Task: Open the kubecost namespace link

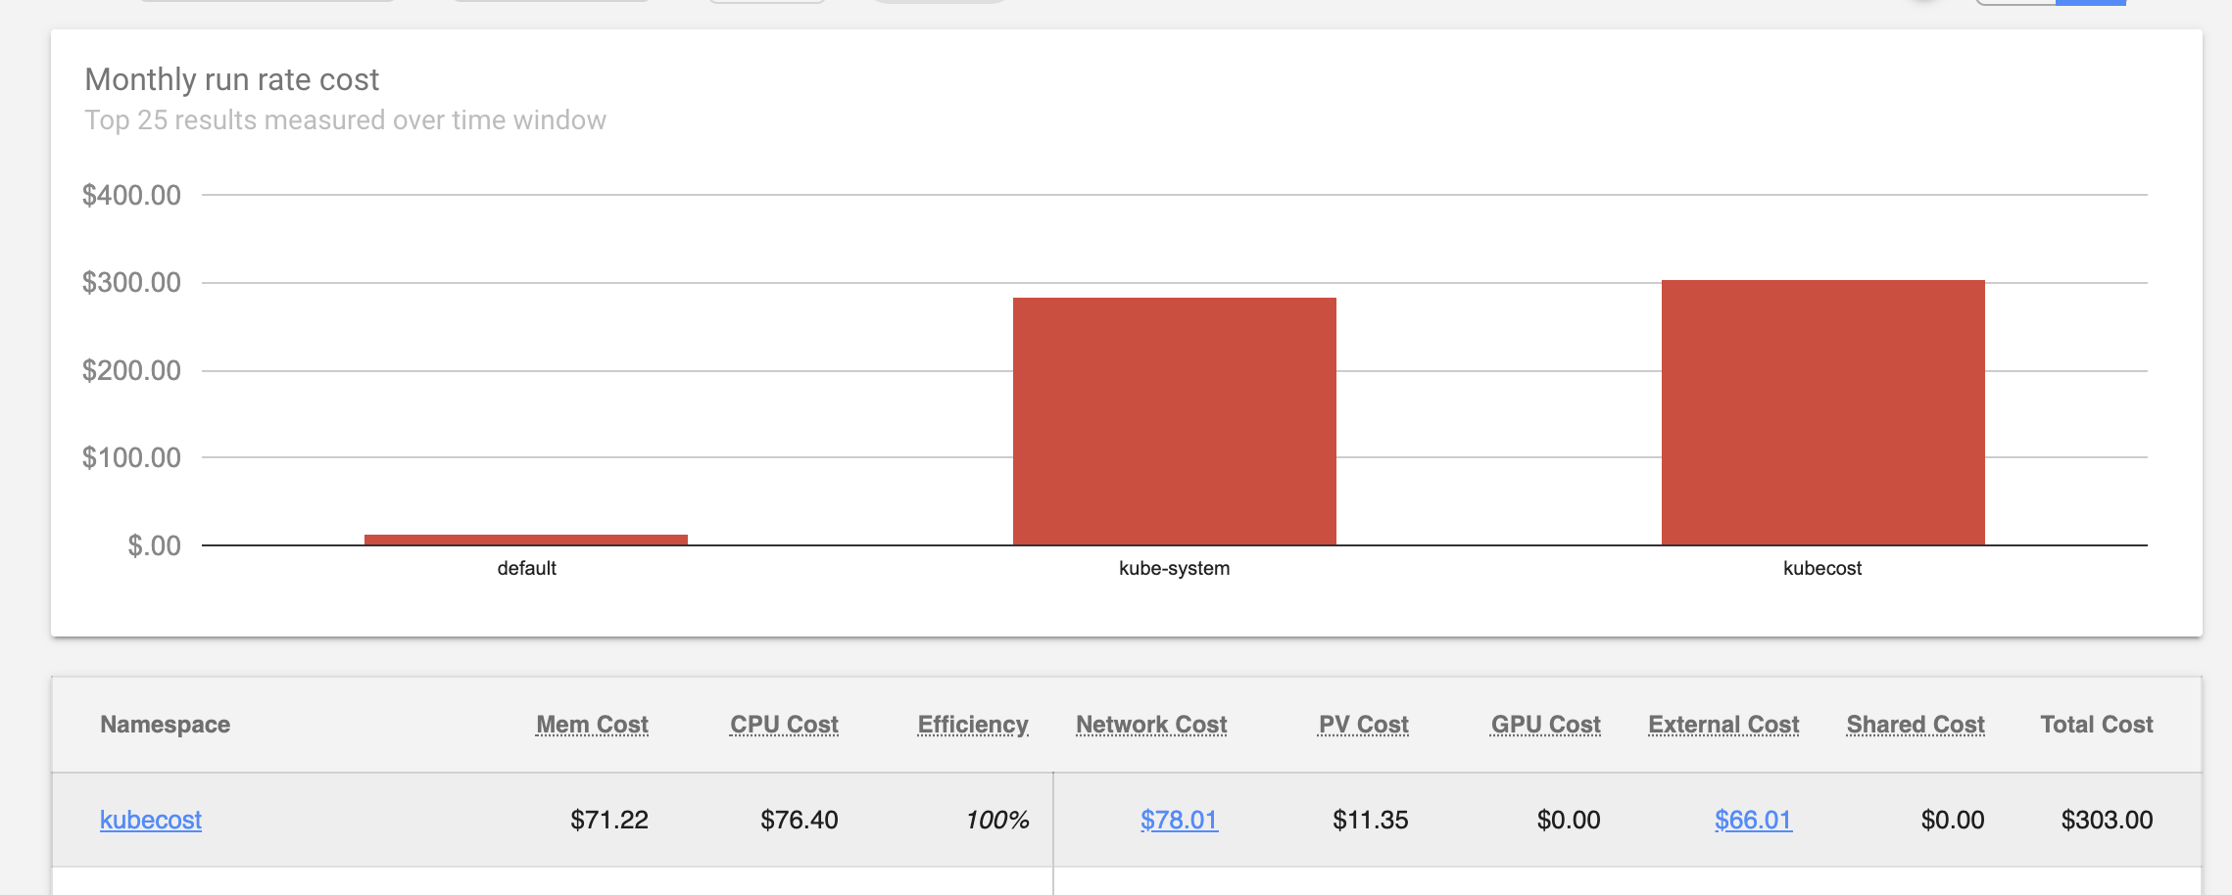Action: [151, 820]
